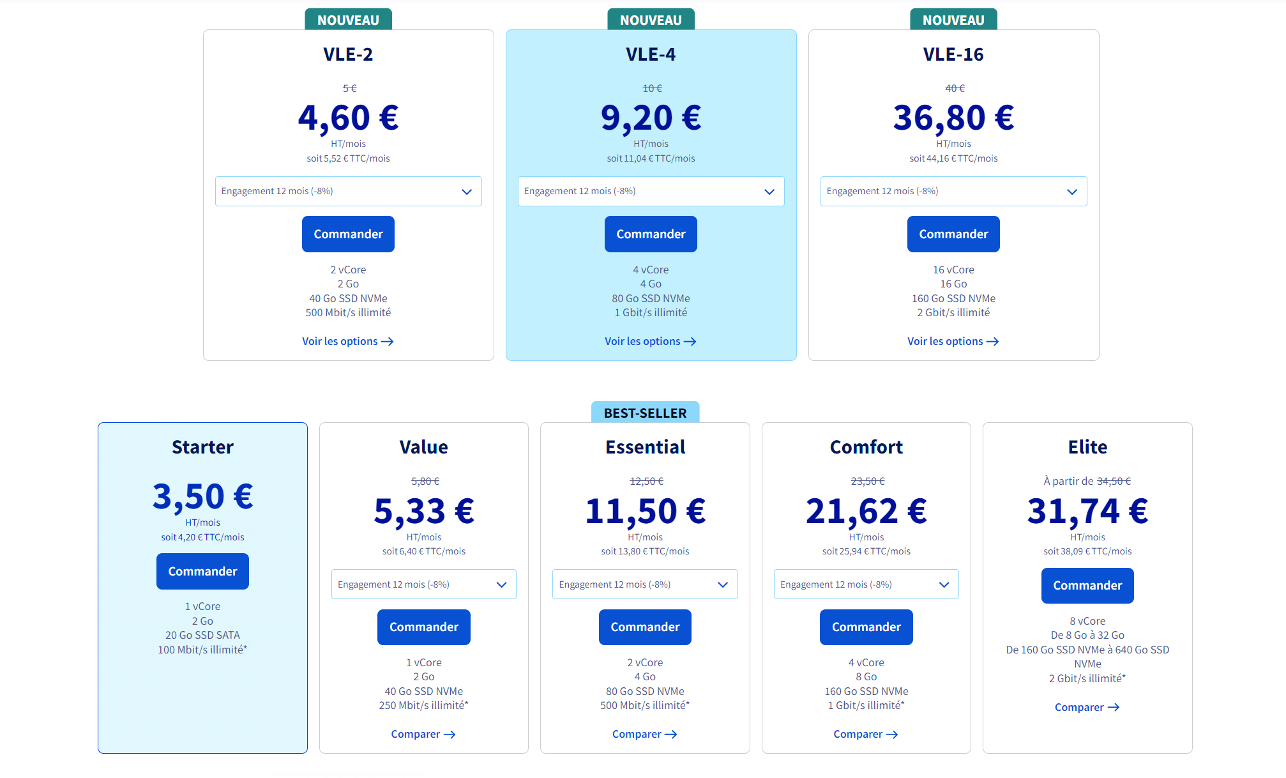Image resolution: width=1286 pixels, height=778 pixels.
Task: Click the 3,50 € Starter price
Action: click(202, 496)
